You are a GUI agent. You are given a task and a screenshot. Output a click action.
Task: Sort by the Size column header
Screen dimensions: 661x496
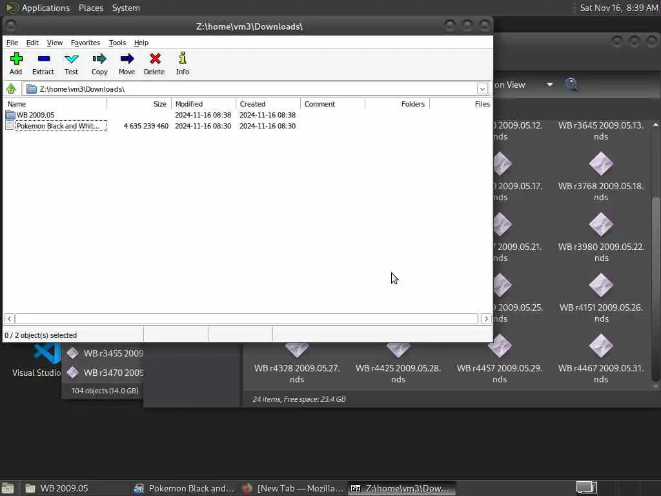pyautogui.click(x=139, y=104)
